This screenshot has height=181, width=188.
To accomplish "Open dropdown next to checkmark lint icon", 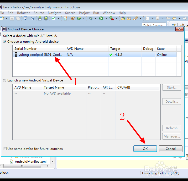I will (x=59, y=18).
